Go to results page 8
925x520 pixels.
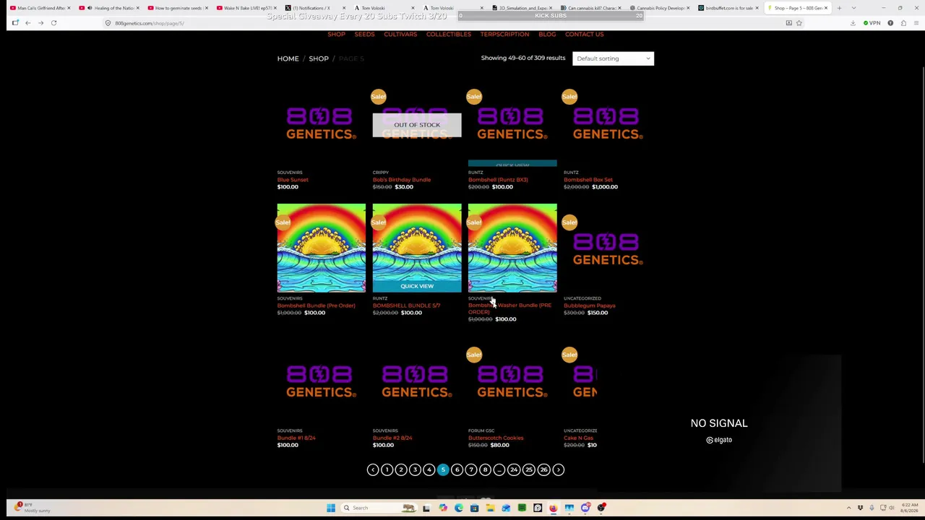pos(485,470)
